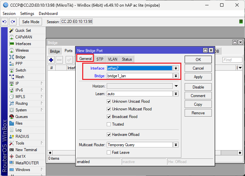Enable the Trusted checkbox

(x=109, y=124)
